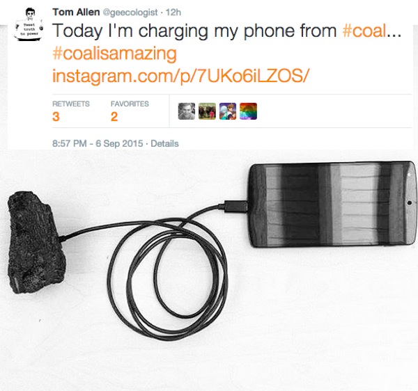418x391 pixels.
Task: Open the group photo avatar
Action: point(207,111)
